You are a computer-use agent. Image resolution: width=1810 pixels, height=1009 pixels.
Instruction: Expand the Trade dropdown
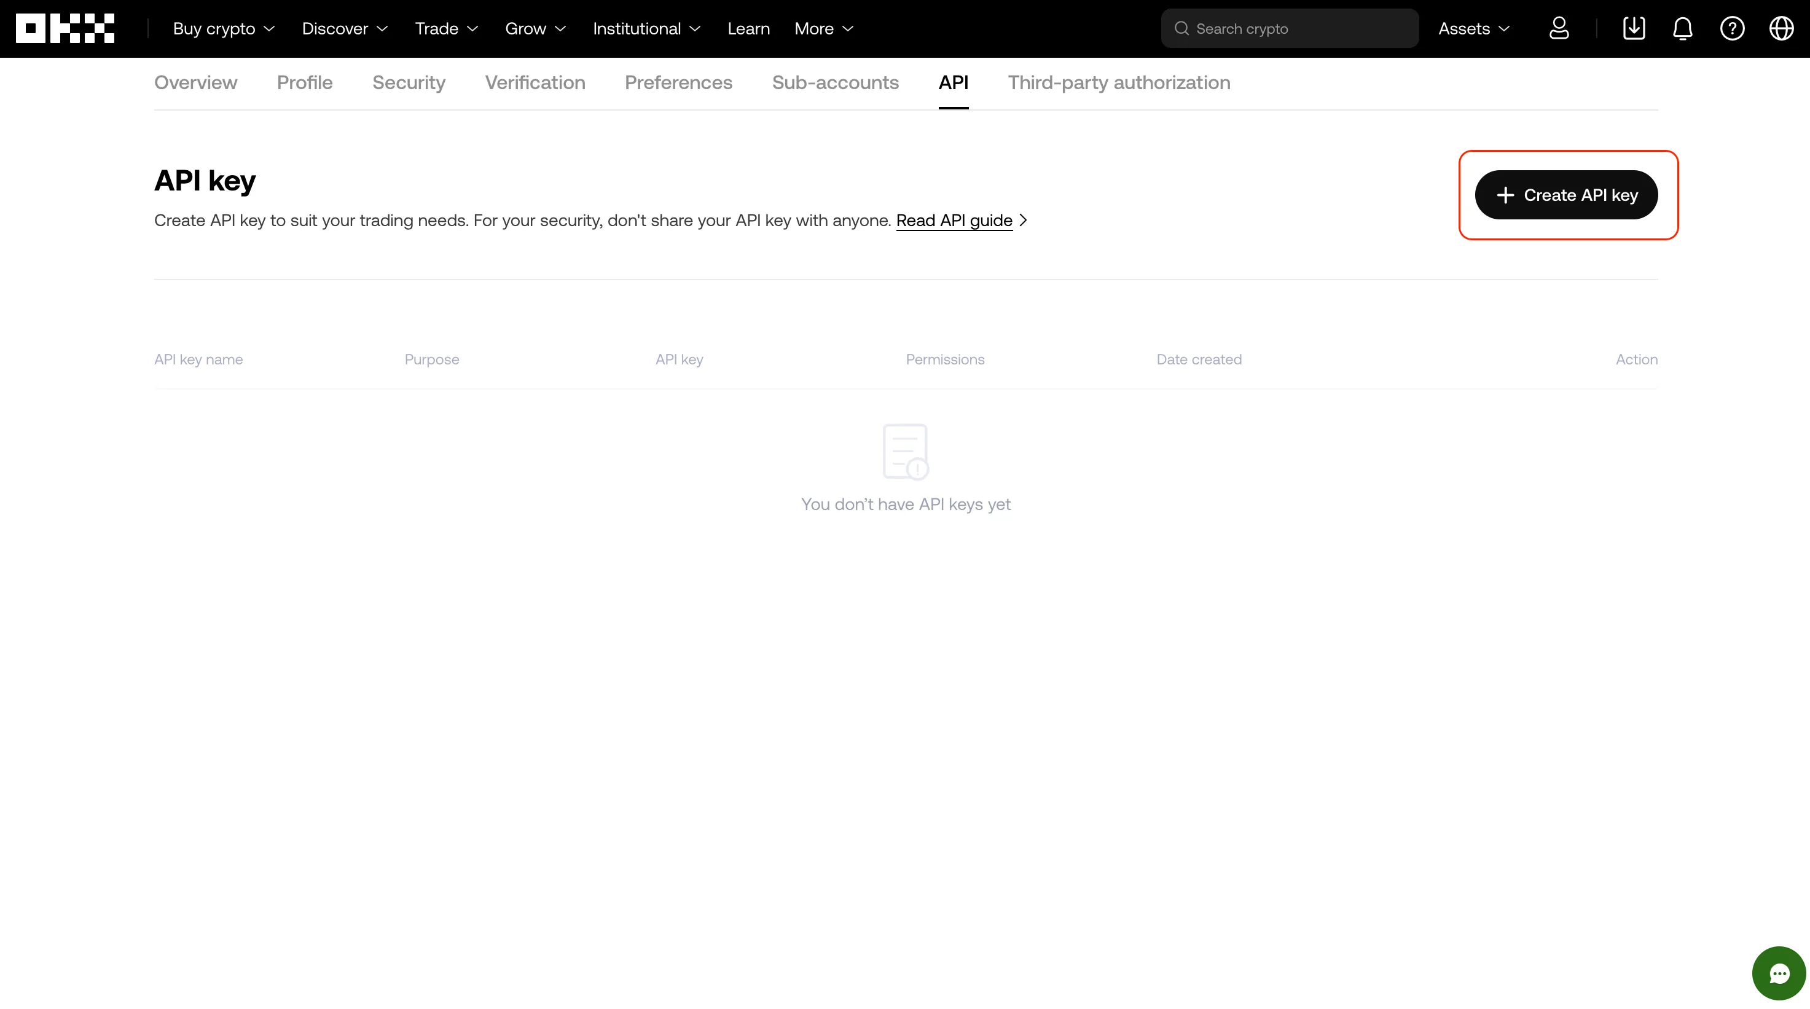tap(446, 29)
